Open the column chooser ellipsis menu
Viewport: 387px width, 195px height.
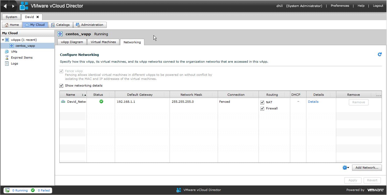coord(379,95)
